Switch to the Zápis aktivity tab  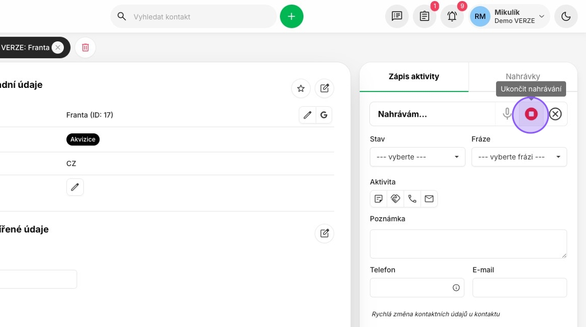[x=414, y=76]
